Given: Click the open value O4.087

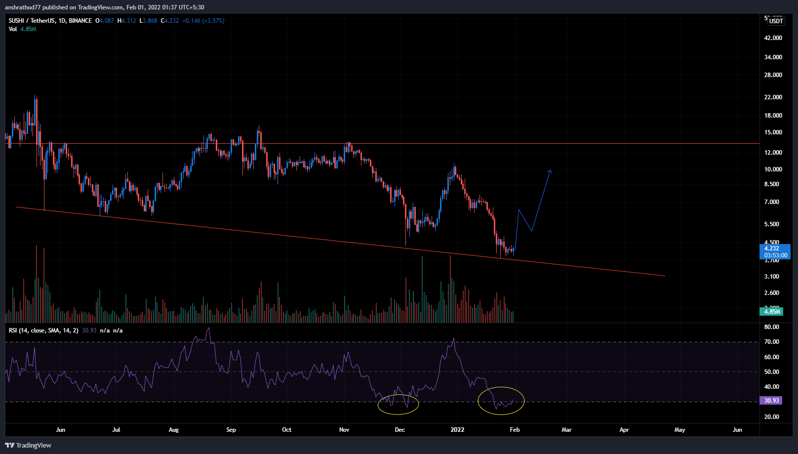Looking at the screenshot, I should tap(105, 21).
